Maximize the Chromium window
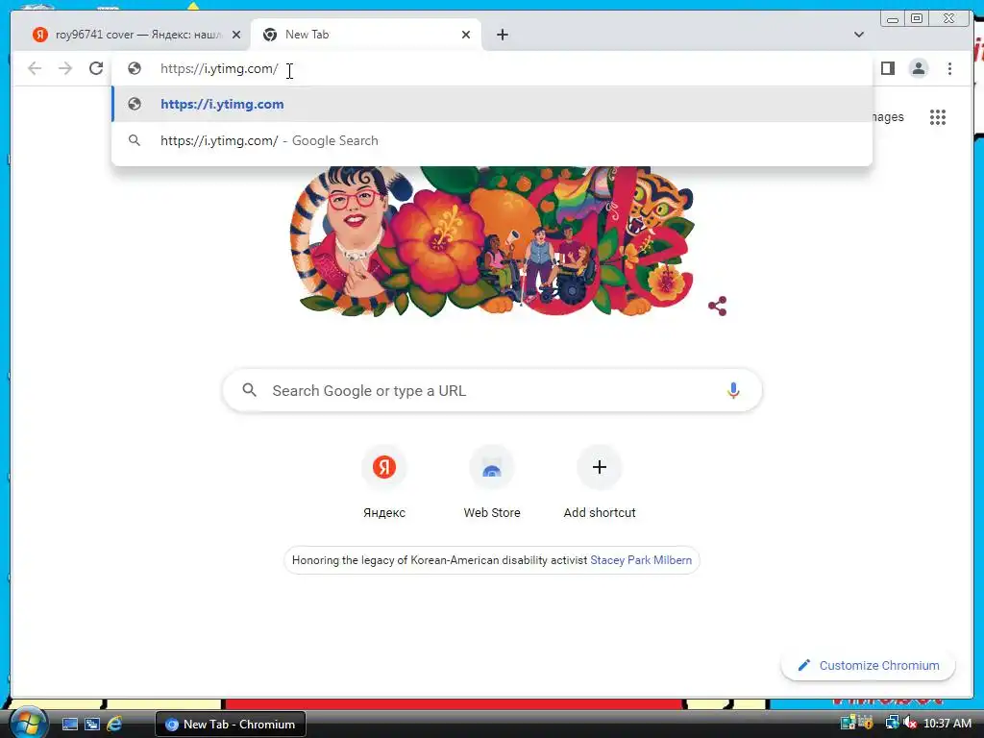This screenshot has height=738, width=984. [917, 18]
